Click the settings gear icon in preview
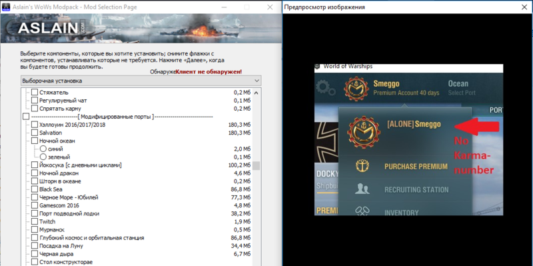The image size is (533, 266). point(325,88)
